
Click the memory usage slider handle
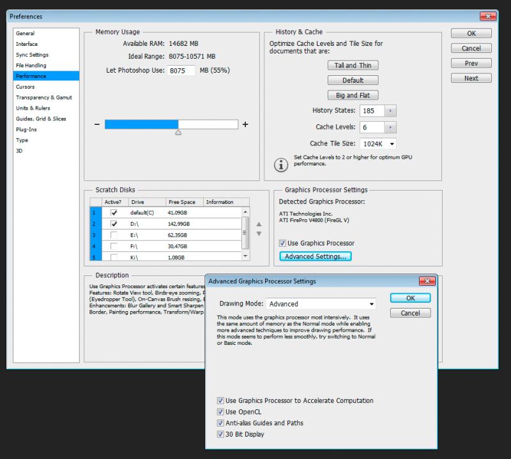point(178,133)
